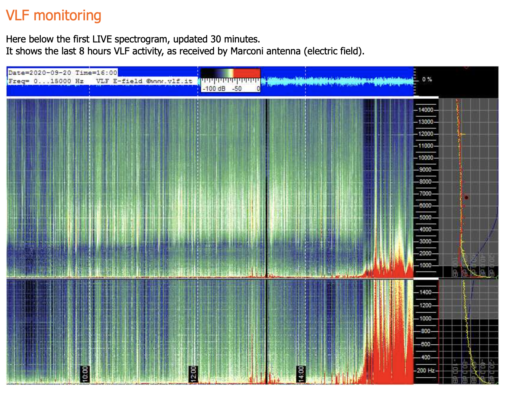Click the 'VLF monitoring' orange heading

[54, 16]
